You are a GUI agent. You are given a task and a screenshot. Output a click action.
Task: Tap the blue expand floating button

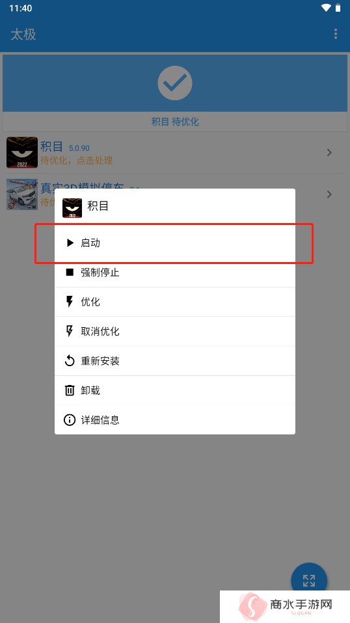point(309,580)
